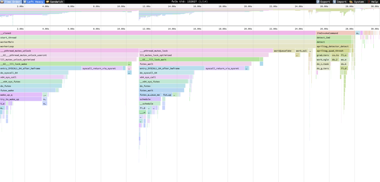Image resolution: width=380 pixels, height=182 pixels.
Task: Open the Sandwich view
Action: [55, 2]
